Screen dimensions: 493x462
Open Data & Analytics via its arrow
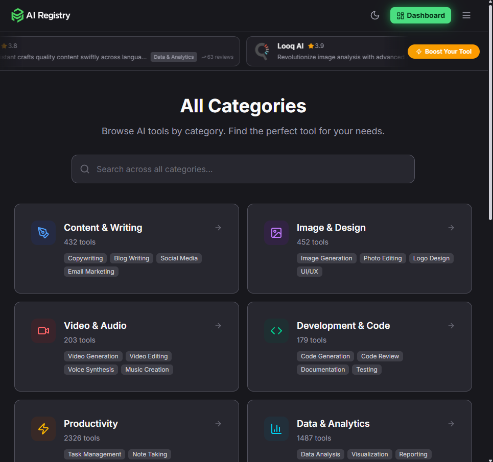[451, 424]
